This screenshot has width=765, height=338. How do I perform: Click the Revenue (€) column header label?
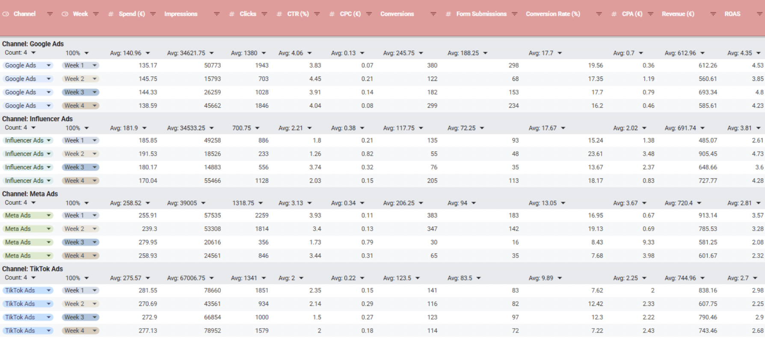coord(678,14)
